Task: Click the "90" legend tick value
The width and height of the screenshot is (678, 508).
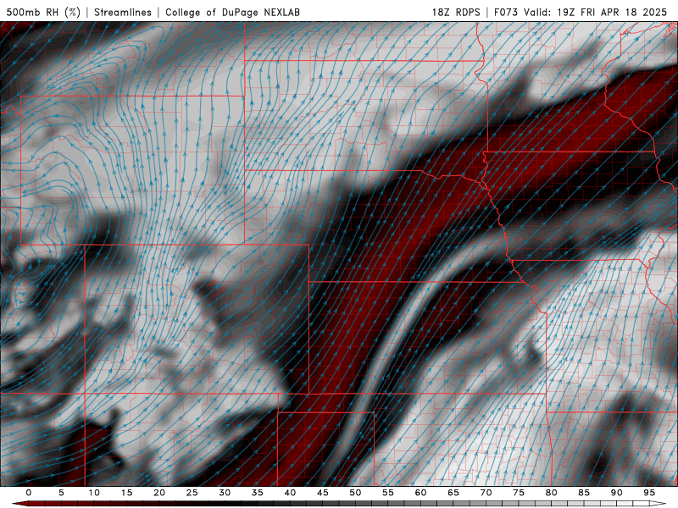Action: coord(617,493)
